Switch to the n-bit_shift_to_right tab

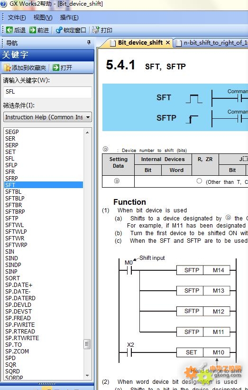pos(212,43)
